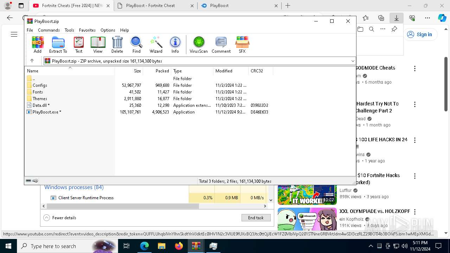The width and height of the screenshot is (450, 253).
Task: Sort files by Type column header
Action: pyautogui.click(x=192, y=71)
